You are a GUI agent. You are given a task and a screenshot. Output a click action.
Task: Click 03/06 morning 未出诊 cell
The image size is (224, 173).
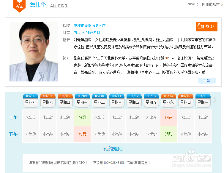pos(31,117)
